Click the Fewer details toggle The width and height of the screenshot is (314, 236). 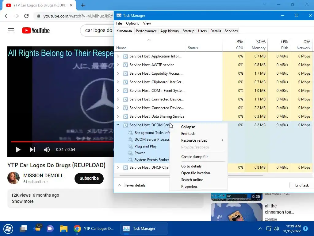132,185
